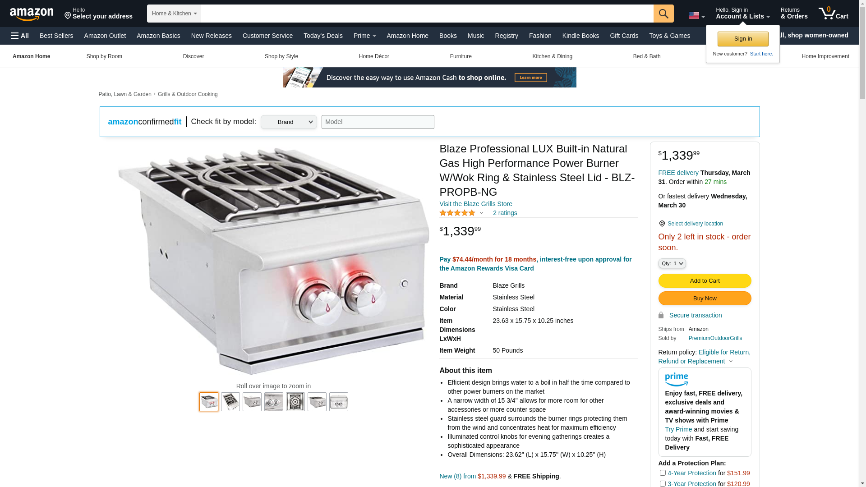Click the Buy Now button
The height and width of the screenshot is (487, 866).
click(x=705, y=299)
